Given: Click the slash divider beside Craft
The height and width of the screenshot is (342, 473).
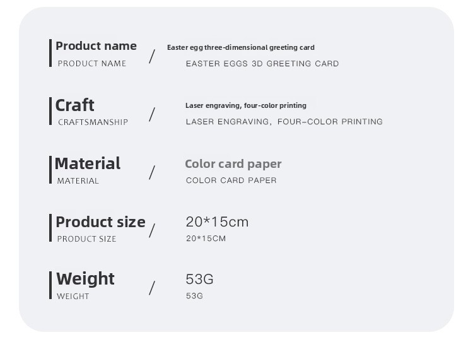Looking at the screenshot, I should click(152, 114).
